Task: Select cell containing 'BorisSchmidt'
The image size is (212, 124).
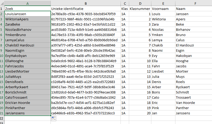Action: [x=28, y=92]
